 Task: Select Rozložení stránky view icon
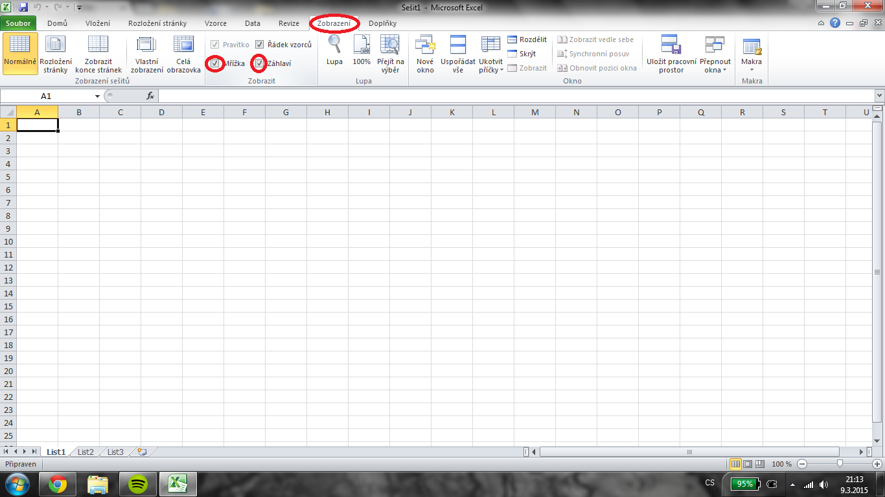coord(56,45)
